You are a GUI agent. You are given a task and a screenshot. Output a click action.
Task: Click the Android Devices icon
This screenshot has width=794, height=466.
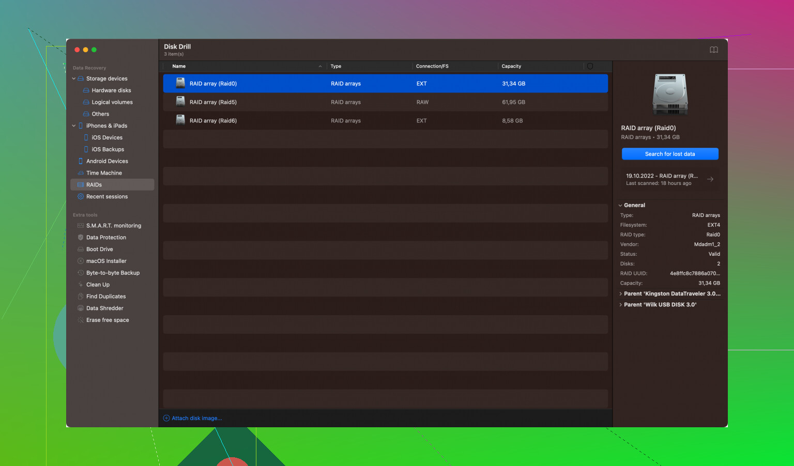(81, 161)
